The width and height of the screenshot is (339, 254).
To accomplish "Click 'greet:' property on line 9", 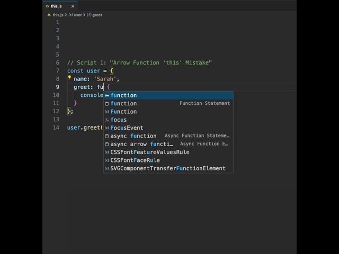I will tap(83, 87).
